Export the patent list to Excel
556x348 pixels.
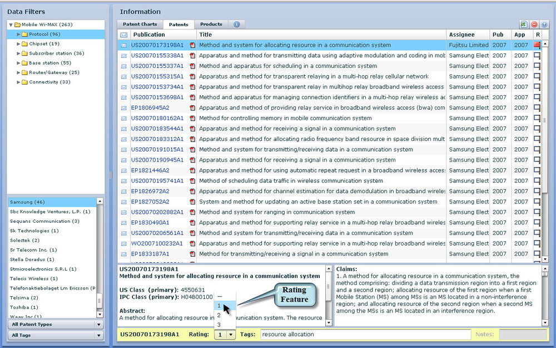524,24
